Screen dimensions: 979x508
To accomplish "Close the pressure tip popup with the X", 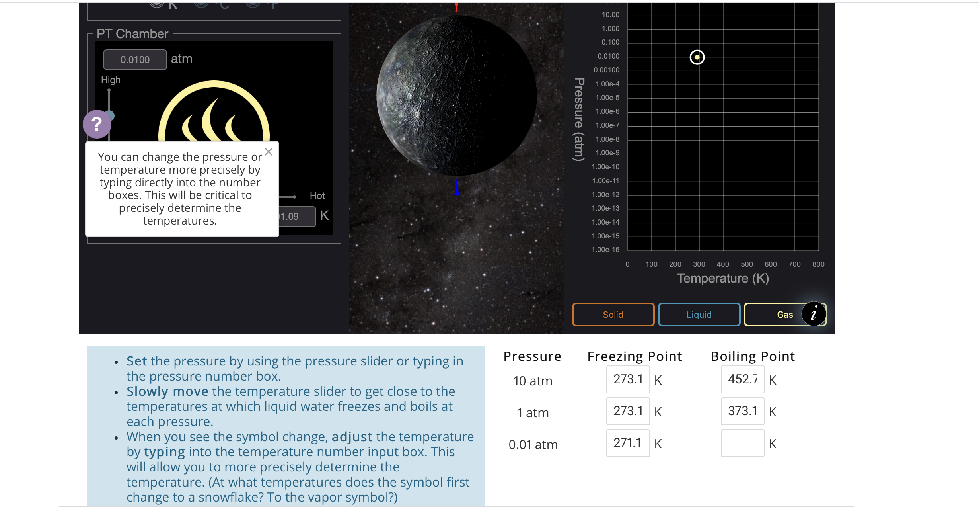I will point(268,152).
